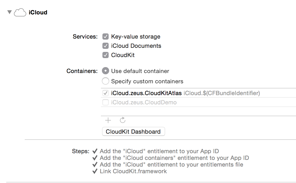Image resolution: width=296 pixels, height=183 pixels.
Task: Open the CloudKit Dashboard
Action: pyautogui.click(x=133, y=132)
